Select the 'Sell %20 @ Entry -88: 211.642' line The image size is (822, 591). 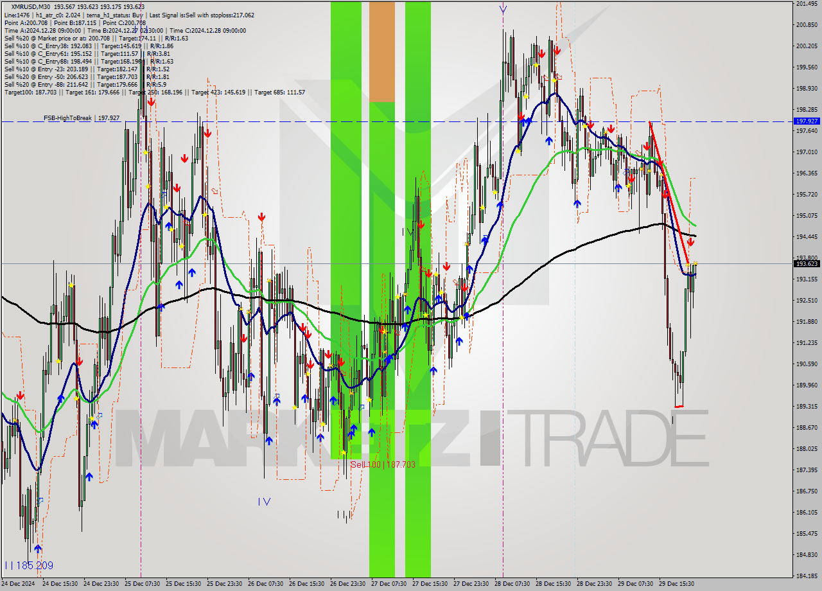85,84
